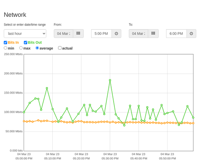
Task: Click the '200.000 Mbits' y-axis label
Action: tap(13, 74)
